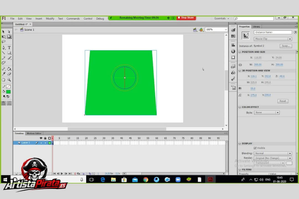Image resolution: width=299 pixels, height=199 pixels.
Task: Switch to the Motion Editor tab
Action: [x=34, y=133]
